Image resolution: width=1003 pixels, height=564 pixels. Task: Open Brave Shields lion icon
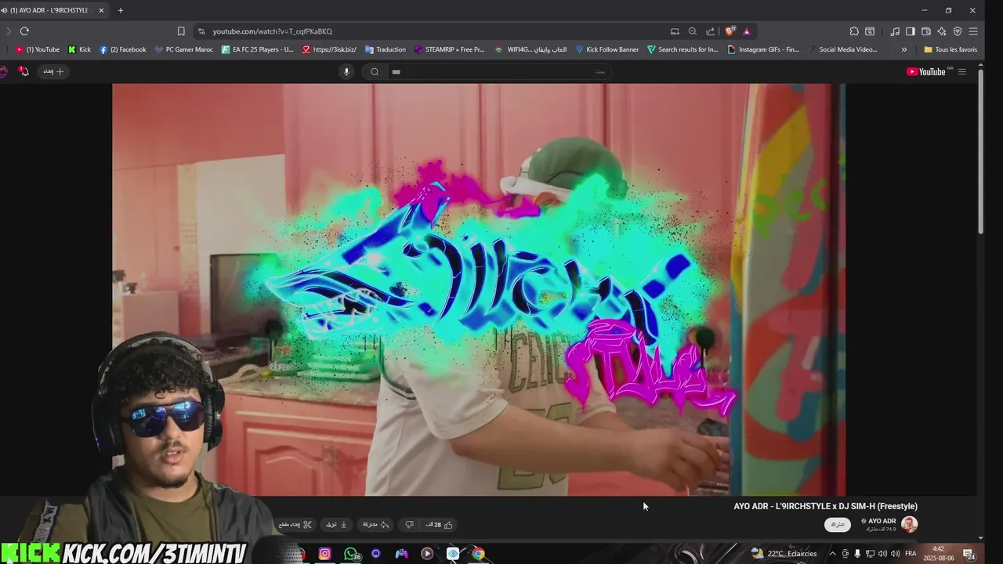[730, 31]
